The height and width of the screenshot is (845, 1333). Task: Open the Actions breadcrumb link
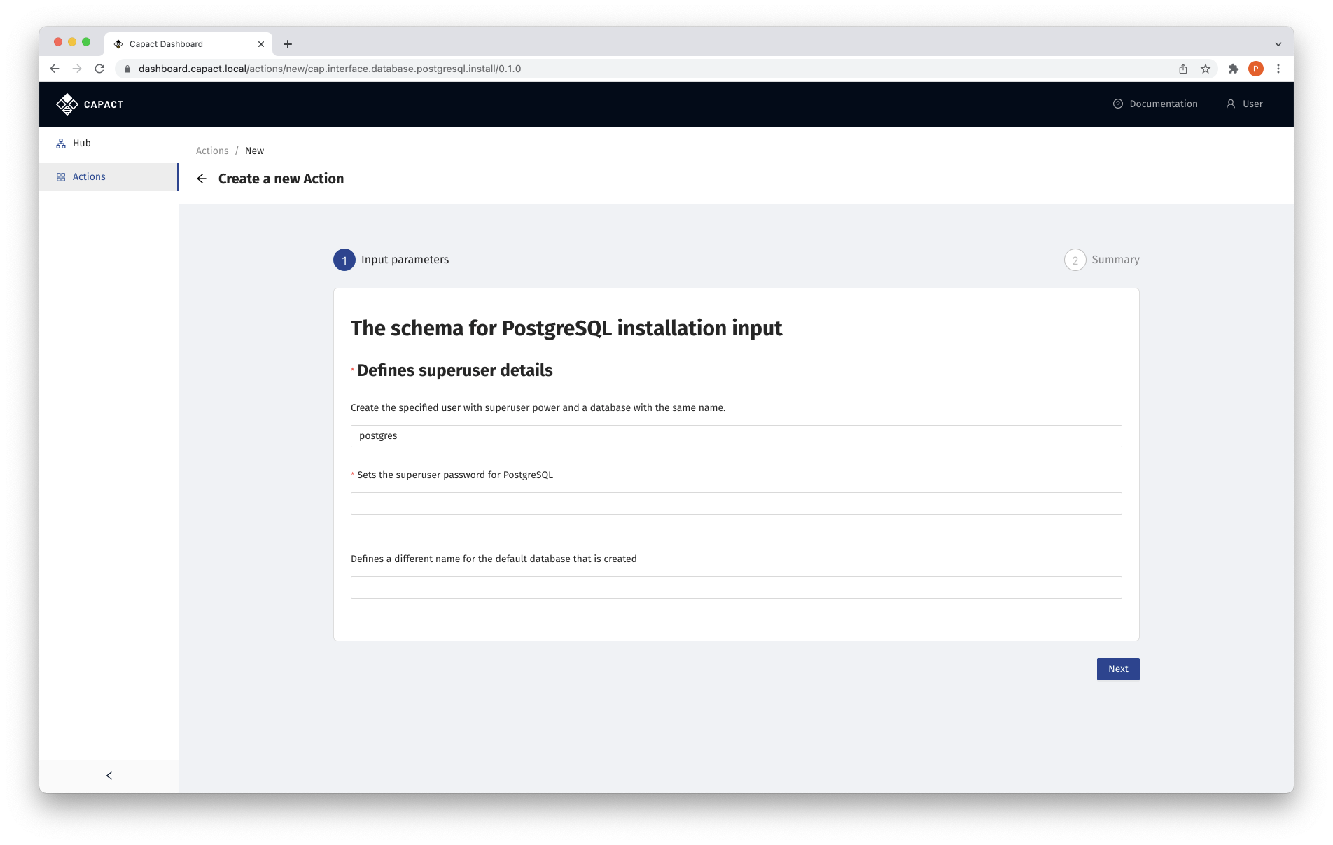(211, 151)
